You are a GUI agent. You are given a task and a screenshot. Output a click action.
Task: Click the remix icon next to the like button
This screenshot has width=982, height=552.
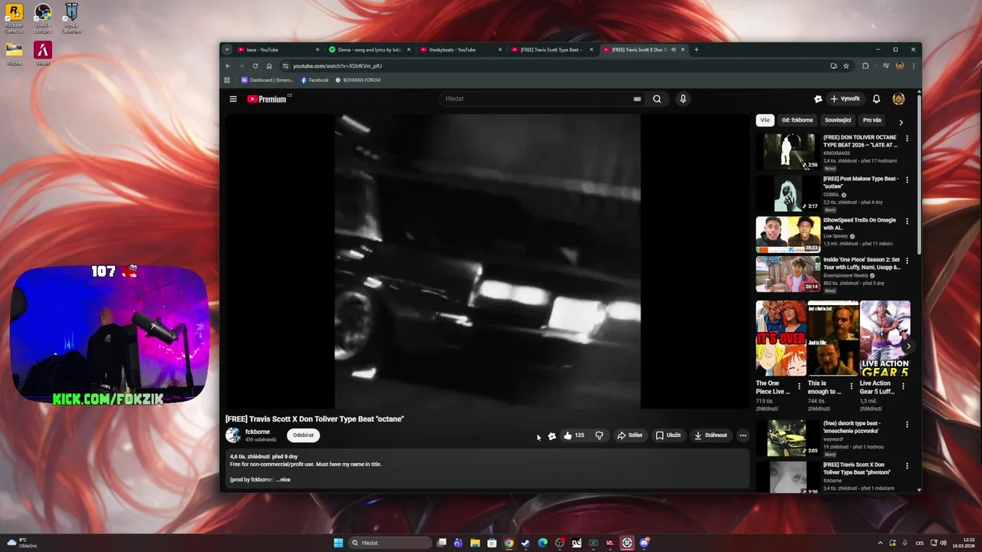(x=552, y=436)
